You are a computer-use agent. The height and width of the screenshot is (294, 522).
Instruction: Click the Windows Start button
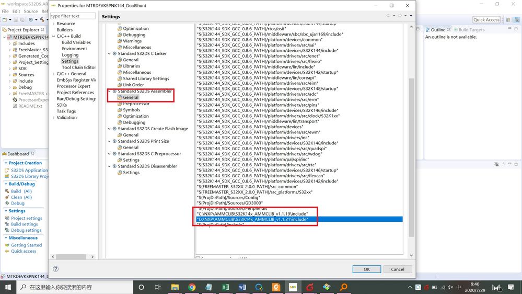point(8,287)
